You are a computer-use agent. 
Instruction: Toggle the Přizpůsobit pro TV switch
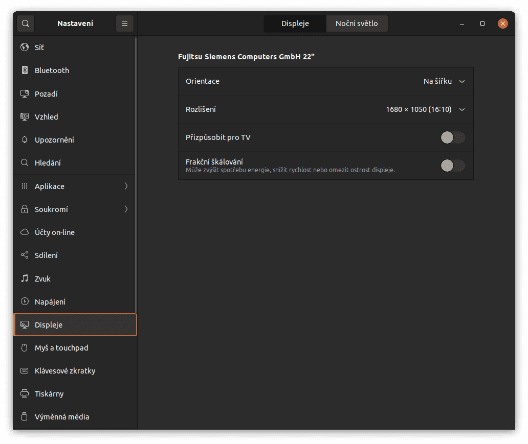[453, 137]
